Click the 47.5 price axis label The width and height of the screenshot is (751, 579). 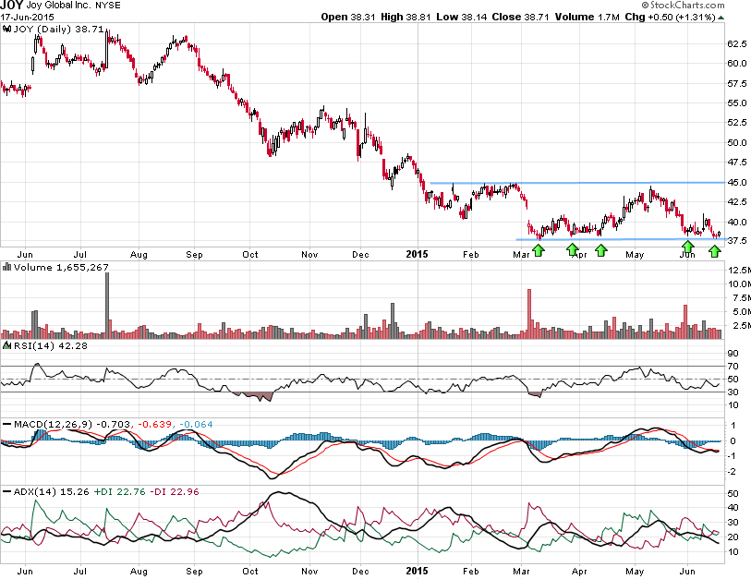point(736,163)
